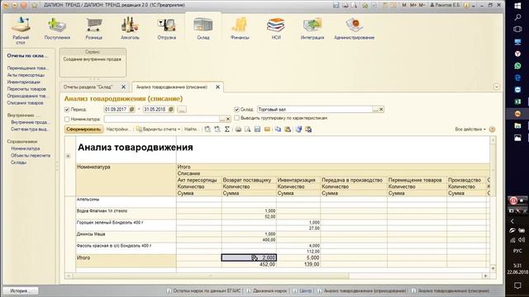Open the Поступления section
The image size is (529, 297).
pyautogui.click(x=57, y=30)
